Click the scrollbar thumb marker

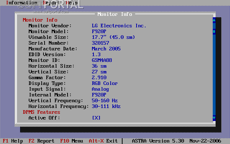pos(214,31)
